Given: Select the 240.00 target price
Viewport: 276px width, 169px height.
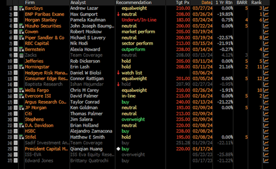Looking at the screenshot, I should tap(183, 102).
